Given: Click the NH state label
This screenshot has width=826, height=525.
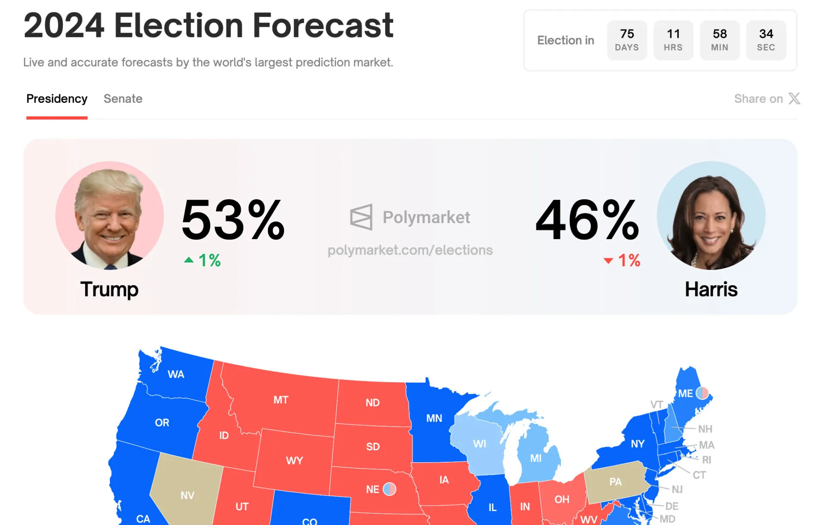Looking at the screenshot, I should pyautogui.click(x=705, y=429).
